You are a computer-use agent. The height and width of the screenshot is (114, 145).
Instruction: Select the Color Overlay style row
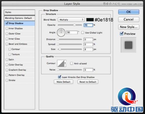(19, 65)
